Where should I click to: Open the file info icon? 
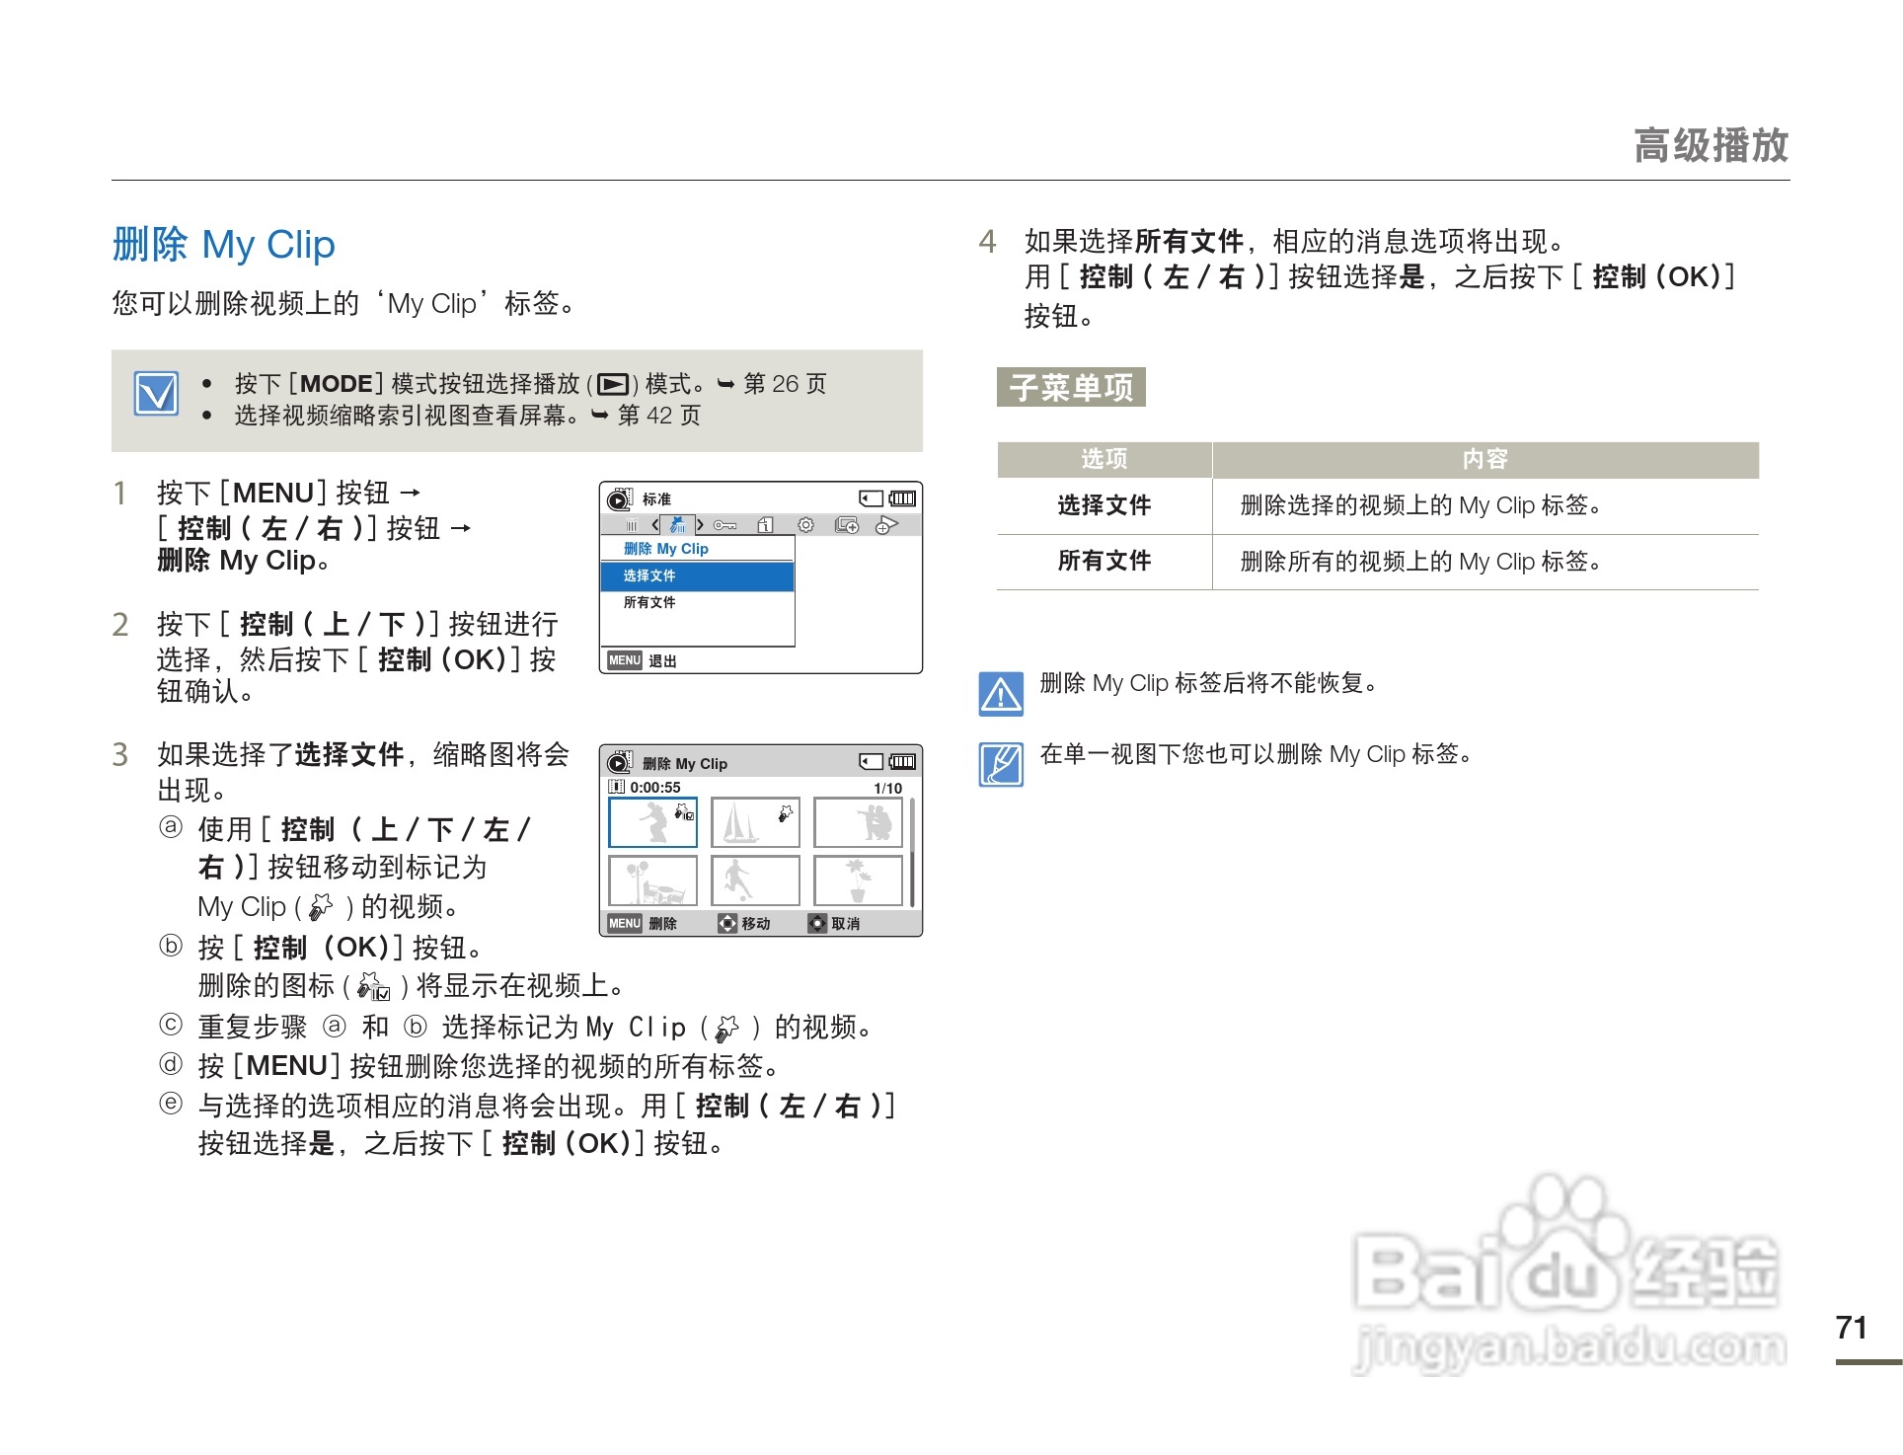tap(765, 526)
